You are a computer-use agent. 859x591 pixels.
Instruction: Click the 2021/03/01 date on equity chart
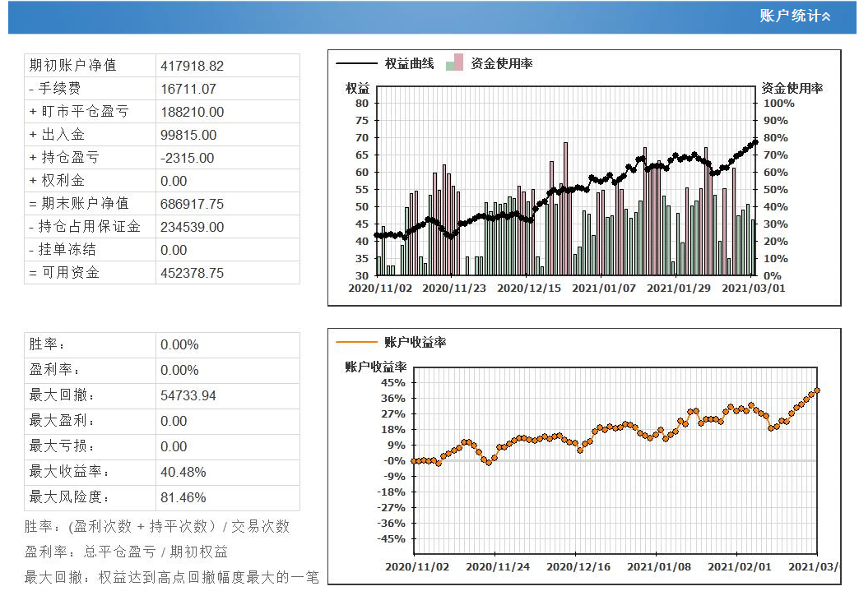pyautogui.click(x=753, y=289)
